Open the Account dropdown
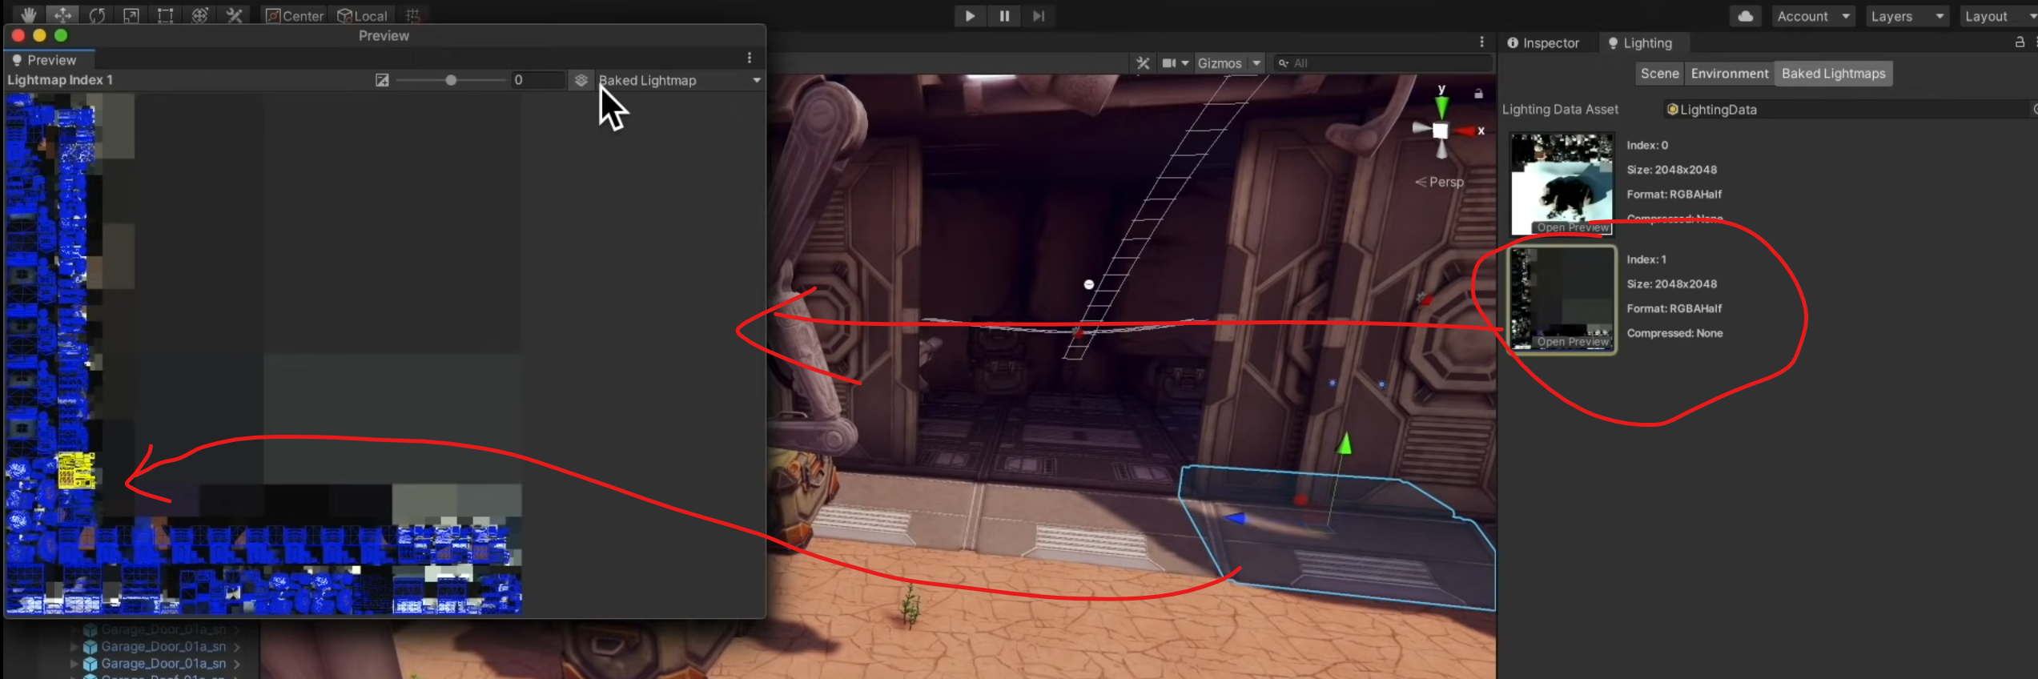 [x=1813, y=16]
